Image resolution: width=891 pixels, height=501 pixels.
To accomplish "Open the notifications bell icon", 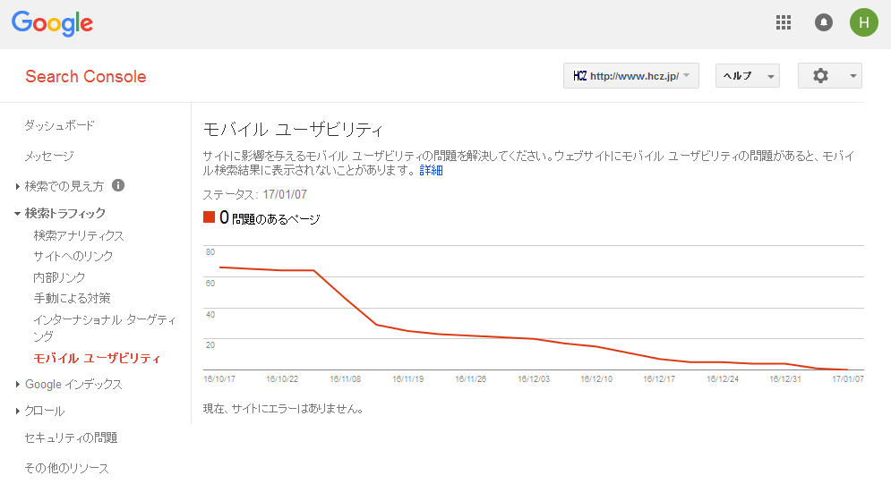I will (x=823, y=22).
